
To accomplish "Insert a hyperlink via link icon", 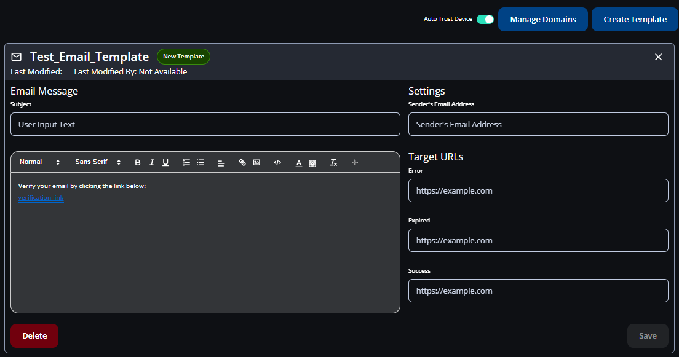I will tap(242, 162).
